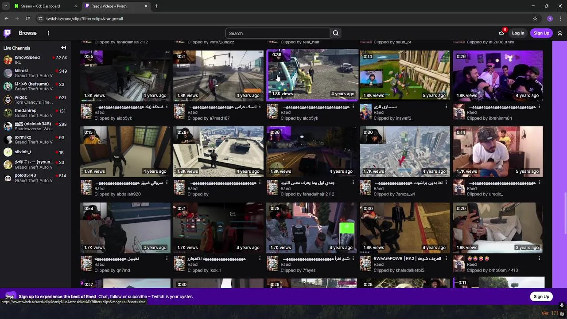Open options for clip by a7med187
Screen dimensions: 567x319
[x=260, y=107]
